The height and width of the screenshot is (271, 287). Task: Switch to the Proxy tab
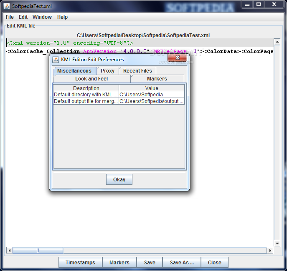(x=107, y=71)
